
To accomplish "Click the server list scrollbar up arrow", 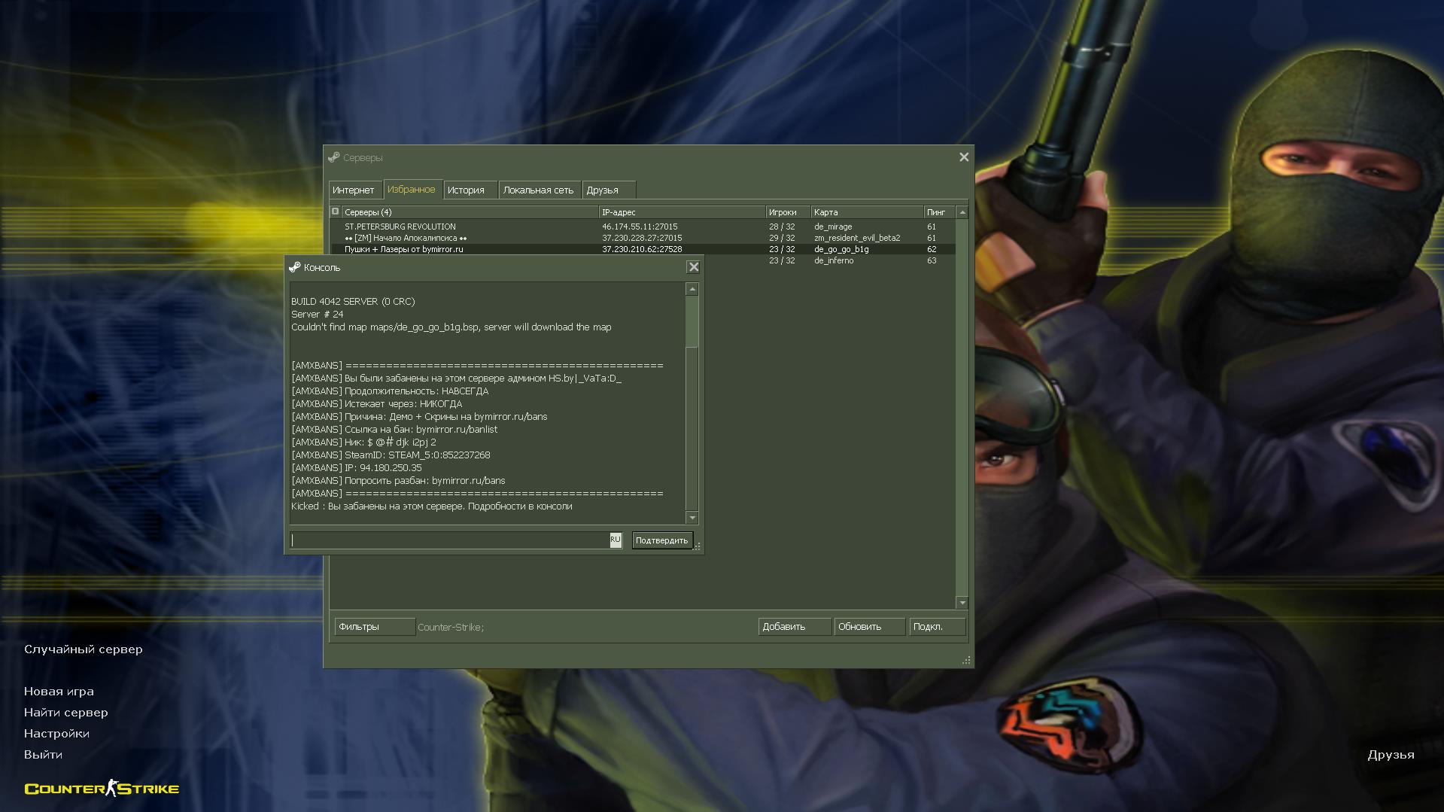I will (962, 212).
